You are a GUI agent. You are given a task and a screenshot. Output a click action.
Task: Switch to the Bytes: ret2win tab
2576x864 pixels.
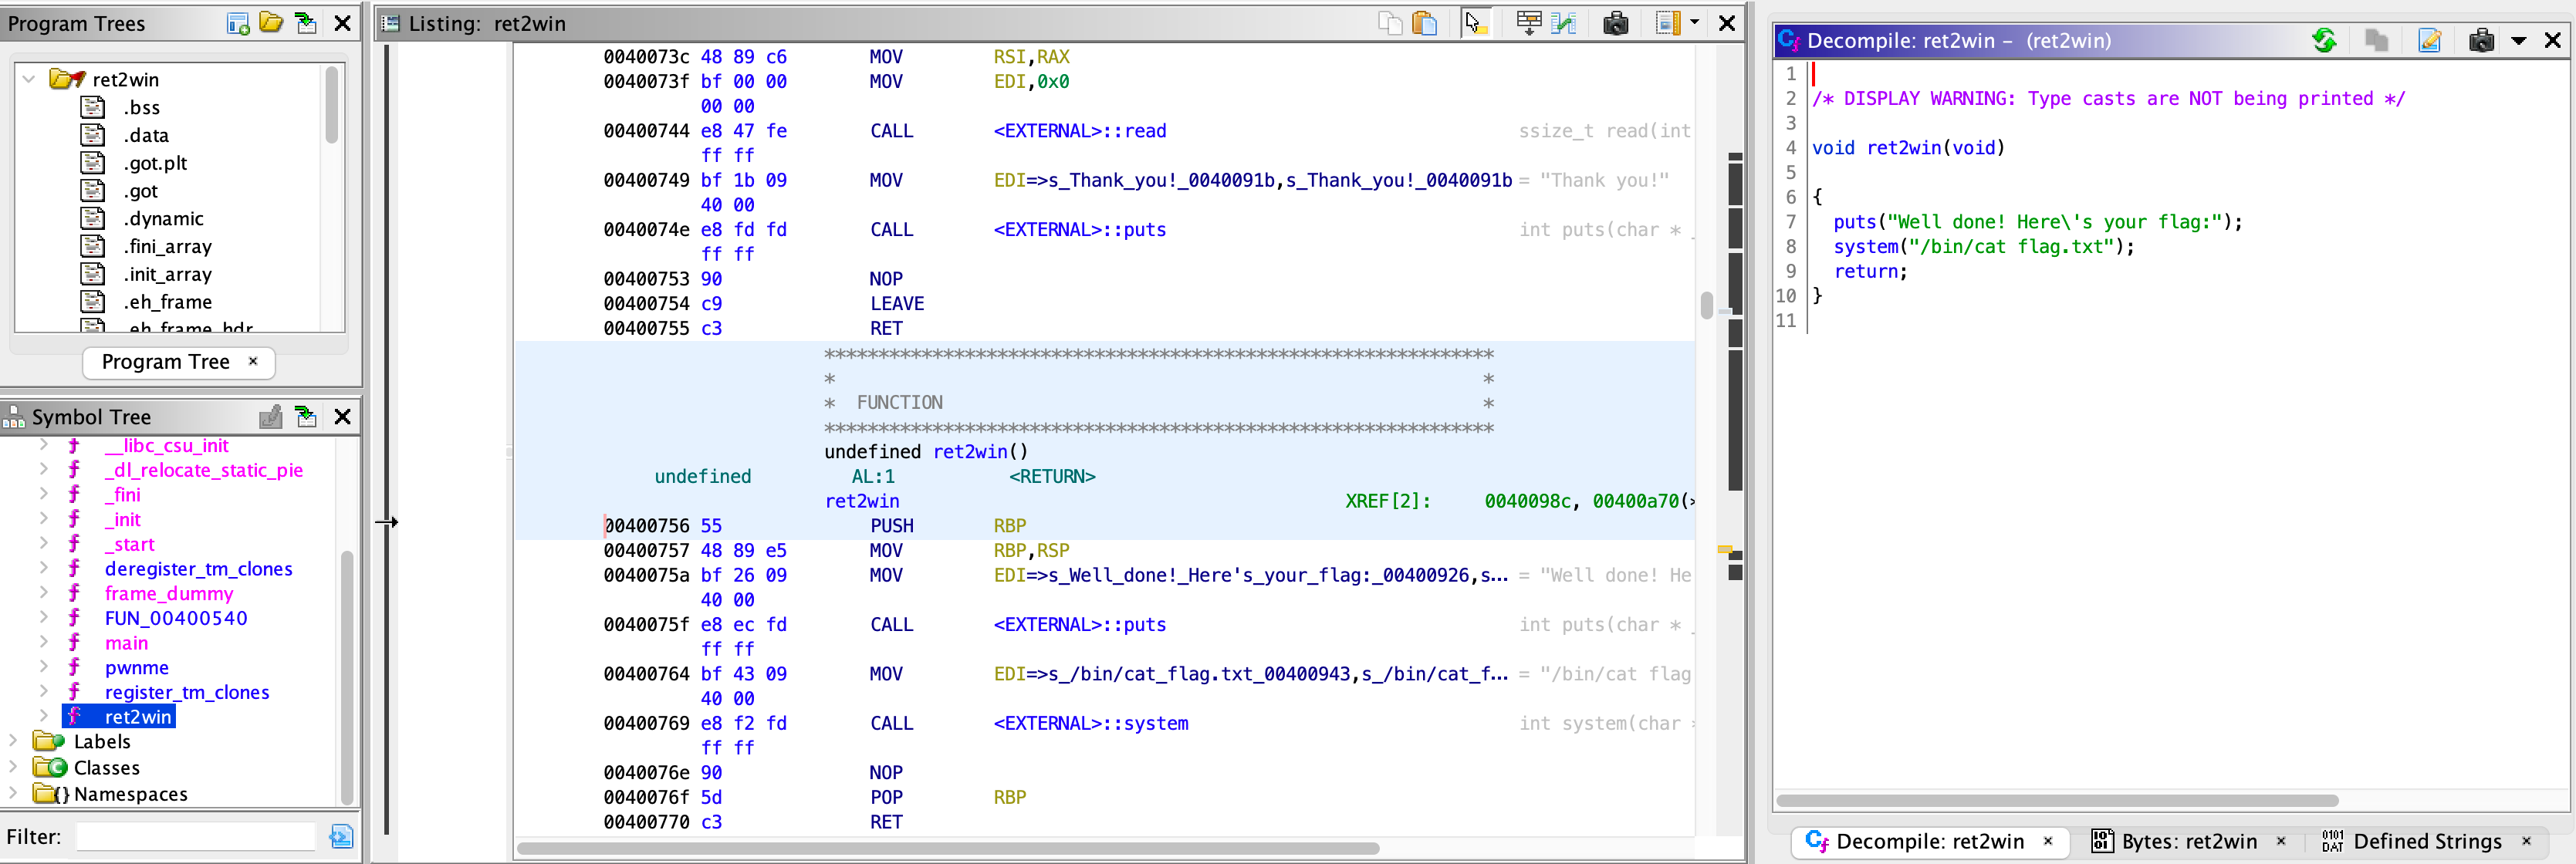point(2188,841)
